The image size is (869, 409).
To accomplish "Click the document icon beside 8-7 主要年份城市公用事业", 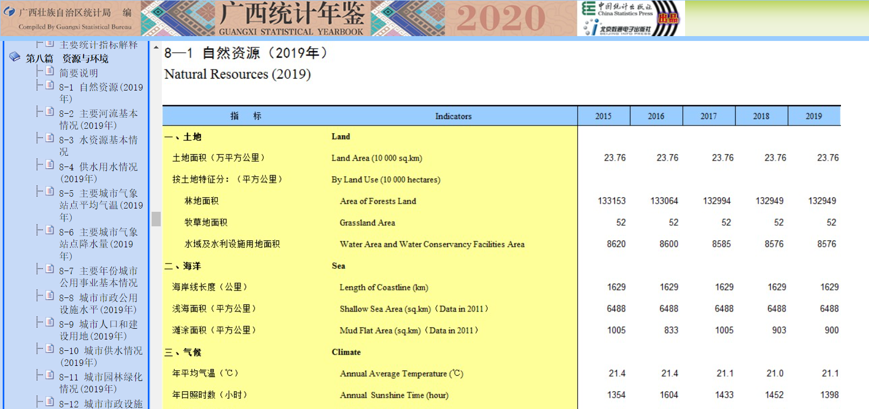I will coord(50,269).
